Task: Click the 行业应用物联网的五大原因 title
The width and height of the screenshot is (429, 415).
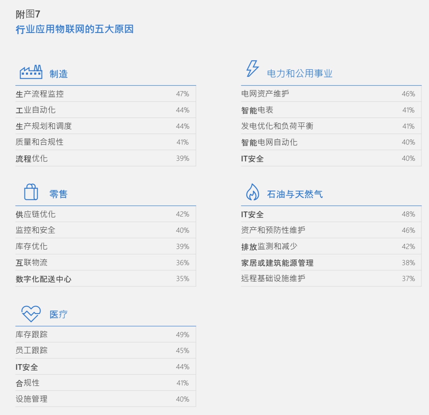Action: point(75,29)
